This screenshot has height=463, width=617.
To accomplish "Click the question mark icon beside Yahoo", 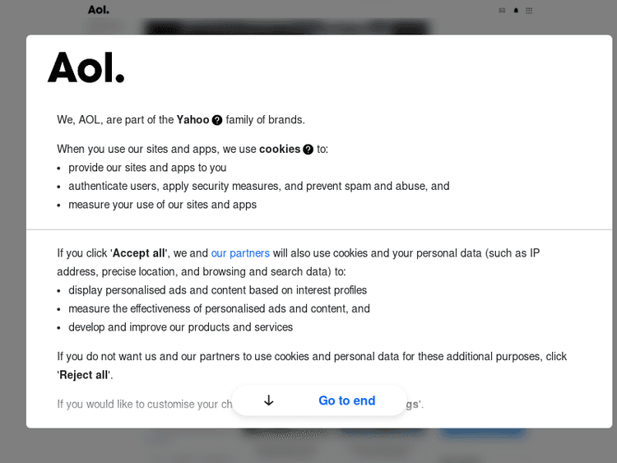I will point(217,120).
